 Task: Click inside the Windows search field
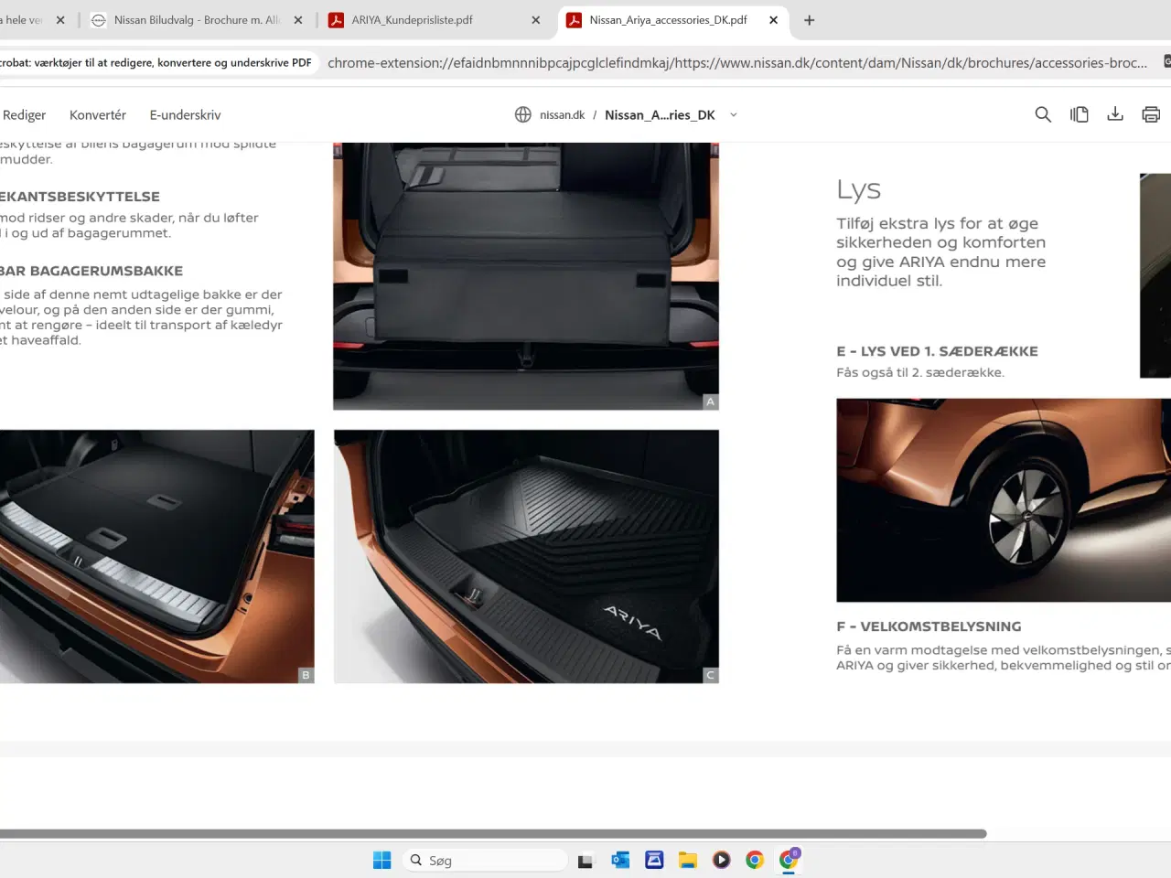tap(485, 860)
